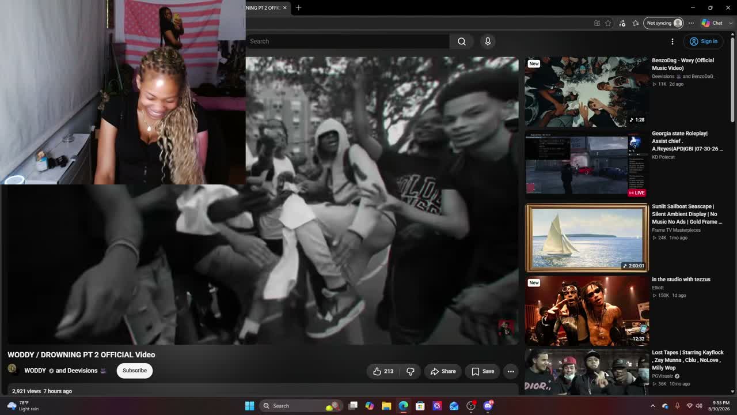Focus the YouTube search field
Screen dimensions: 737x415
(x=348, y=41)
